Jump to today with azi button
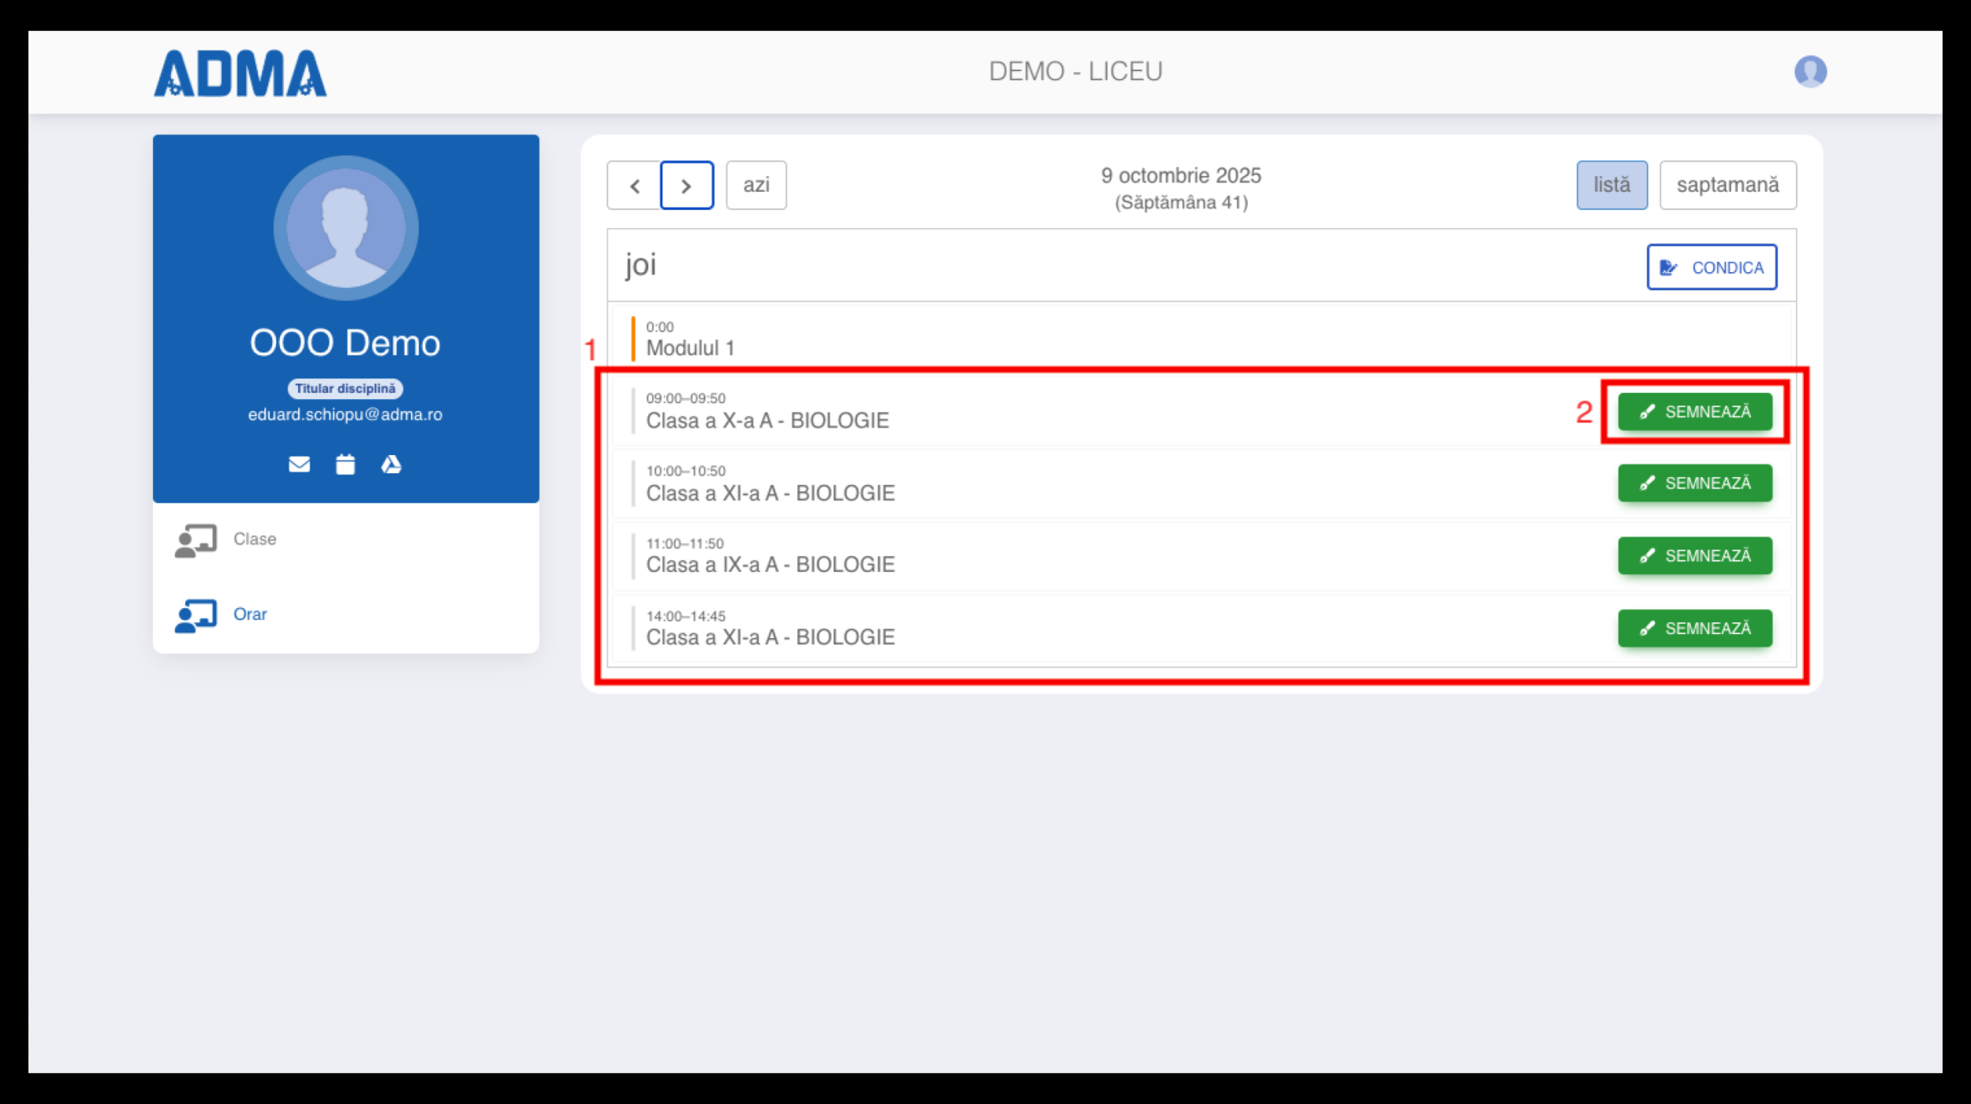 click(x=755, y=185)
